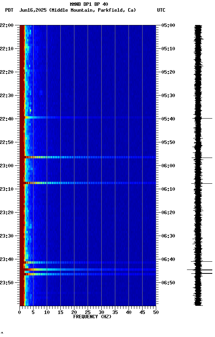Click the 40 Hz frequency tick label
Image resolution: width=215 pixels, height=337 pixels.
(129, 312)
